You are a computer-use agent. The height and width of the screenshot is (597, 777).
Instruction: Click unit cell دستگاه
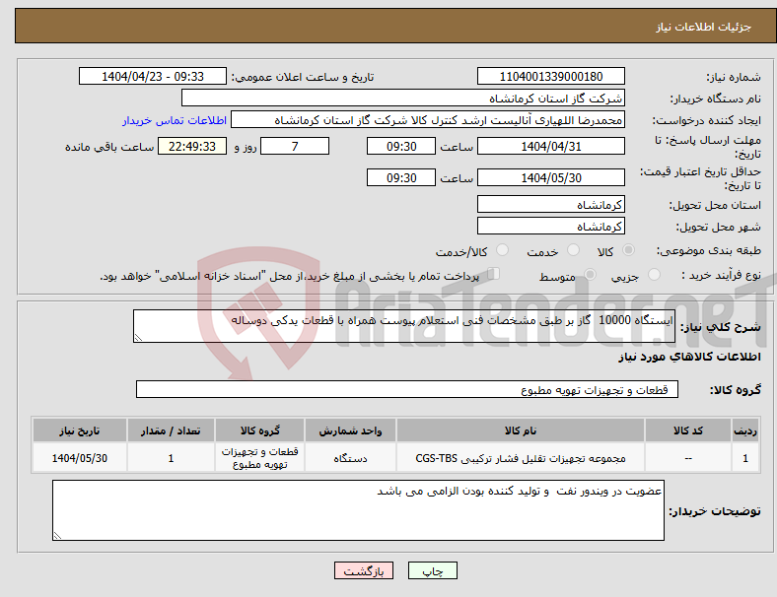point(350,458)
